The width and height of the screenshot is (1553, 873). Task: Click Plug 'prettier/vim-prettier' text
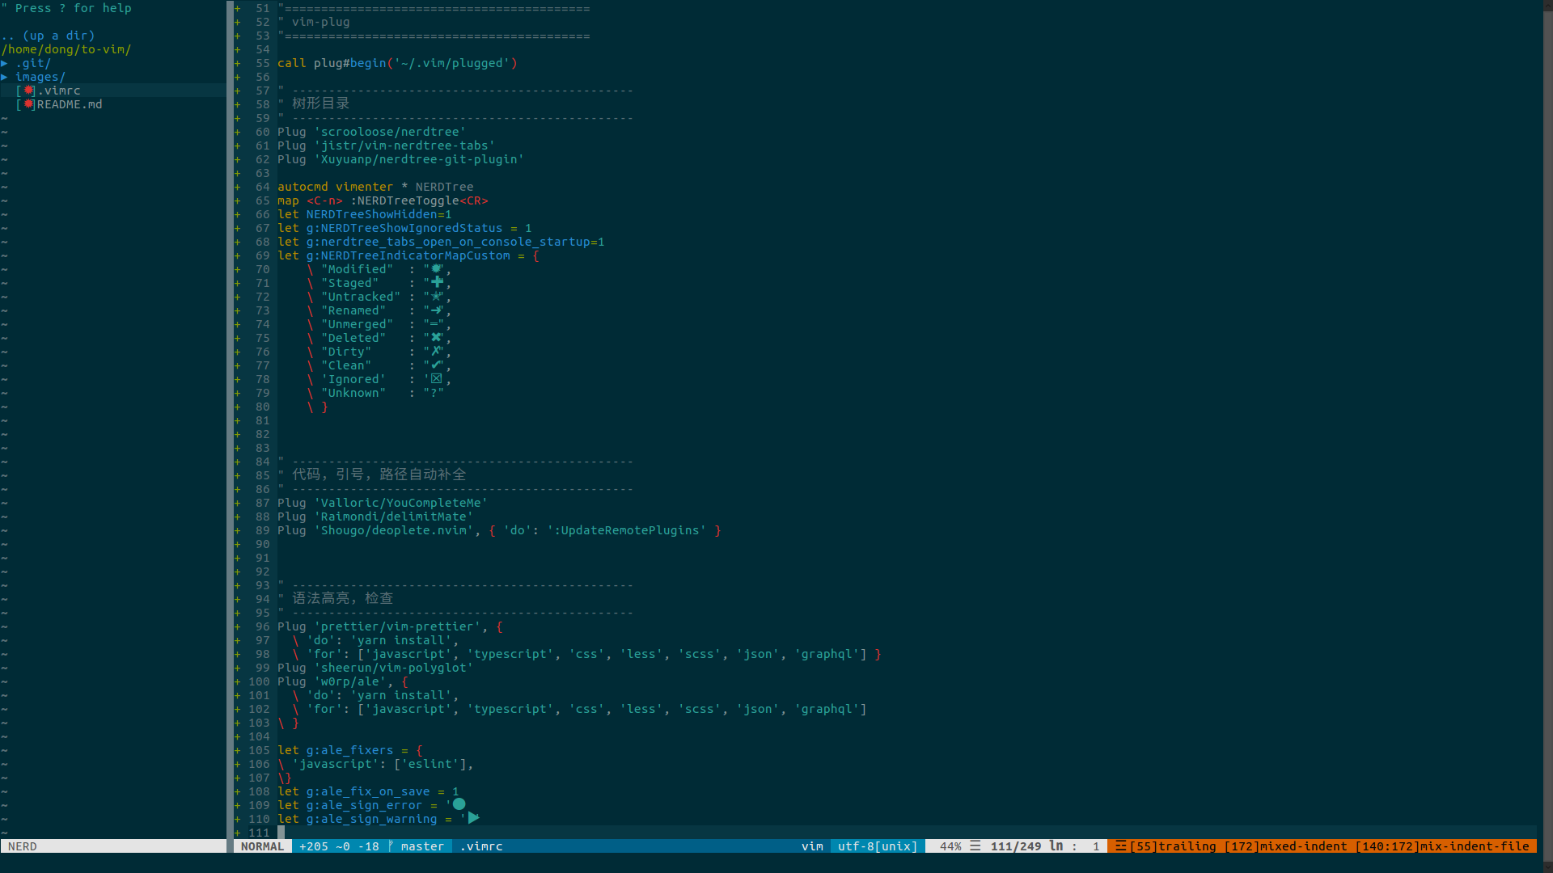click(379, 626)
